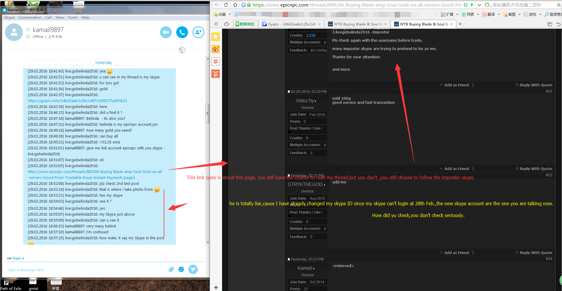Open the yellow star favorites sidebar icon

(x=216, y=37)
